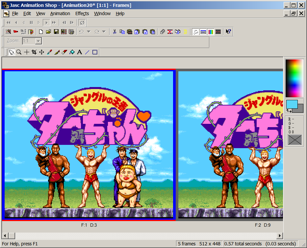Select the Eraser tool

(x=64, y=52)
